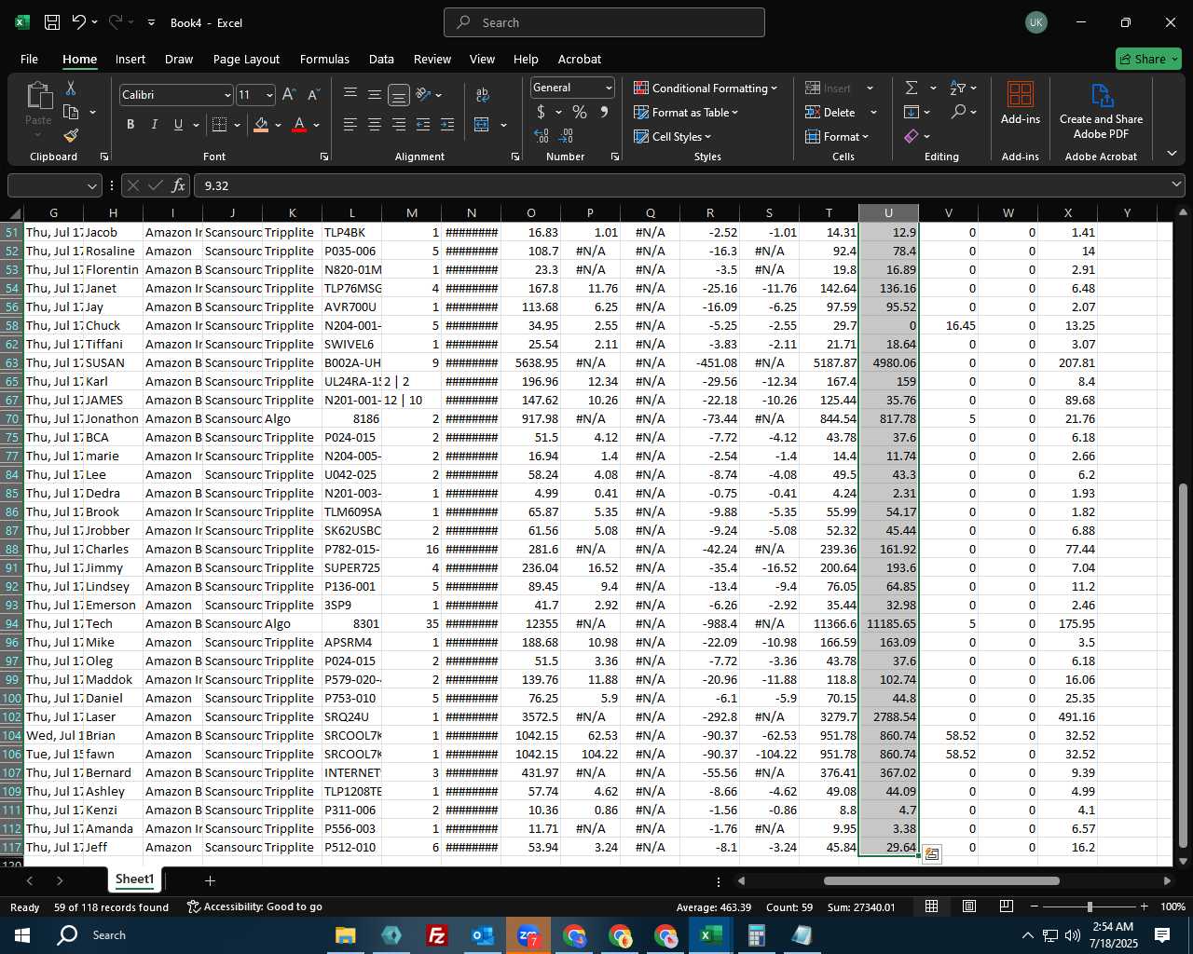Expand the Name Box dropdown
Screen dimensions: 1193x954
point(92,185)
